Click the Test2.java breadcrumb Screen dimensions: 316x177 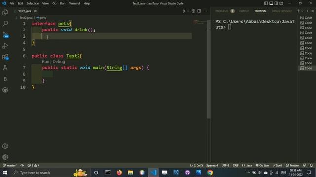(x=26, y=18)
